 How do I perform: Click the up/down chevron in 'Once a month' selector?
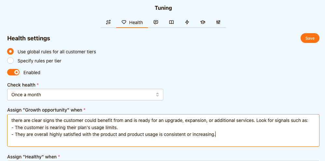coord(157,95)
